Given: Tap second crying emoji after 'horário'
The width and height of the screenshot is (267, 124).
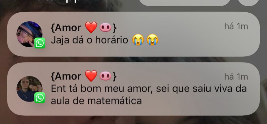Looking at the screenshot, I should pos(152,40).
